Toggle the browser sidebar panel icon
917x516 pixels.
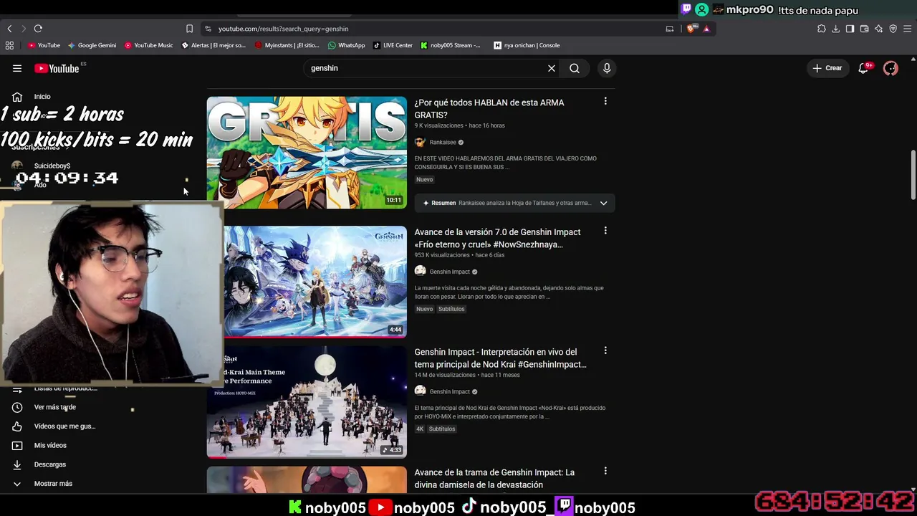pyautogui.click(x=850, y=29)
